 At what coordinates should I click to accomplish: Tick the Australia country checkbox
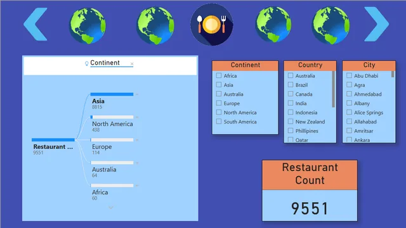[291, 75]
